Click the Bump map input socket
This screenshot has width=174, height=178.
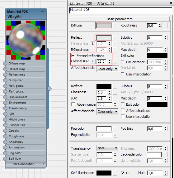point(5,80)
